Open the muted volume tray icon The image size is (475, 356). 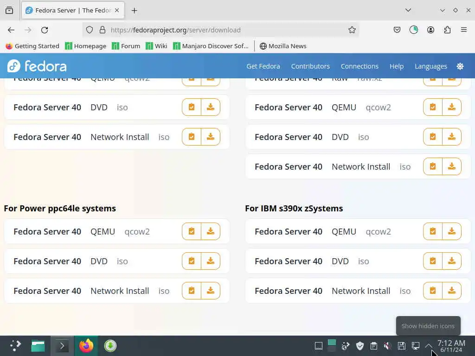(x=387, y=346)
